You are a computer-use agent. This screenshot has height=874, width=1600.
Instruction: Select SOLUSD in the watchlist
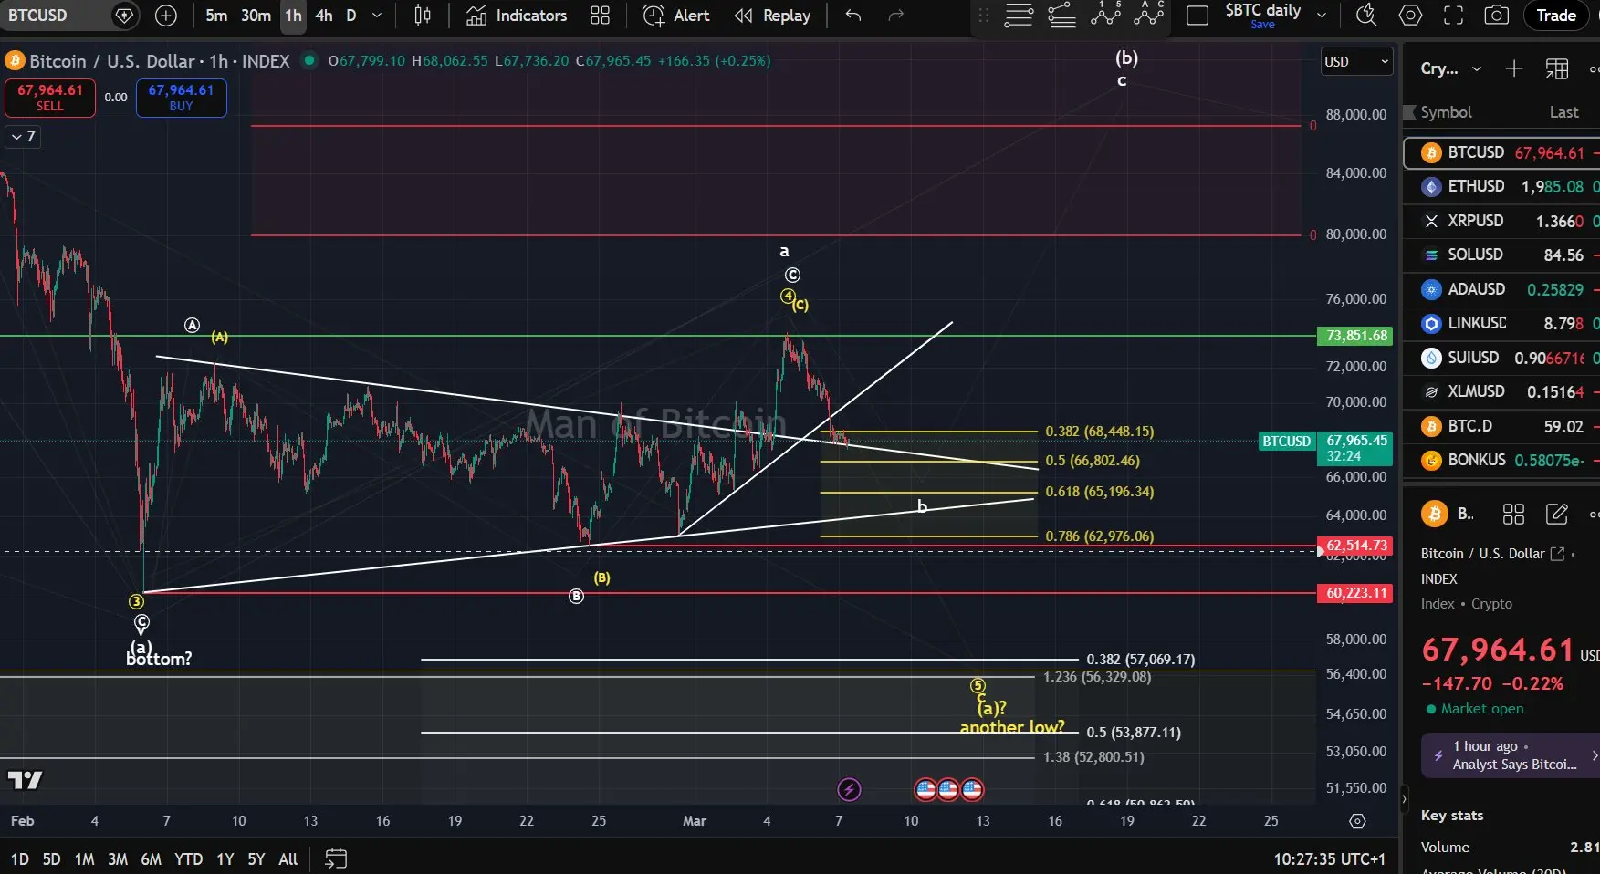point(1501,255)
